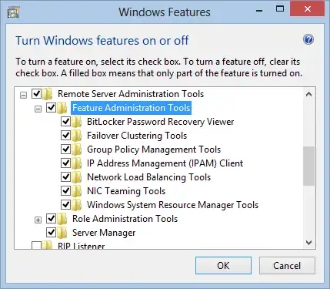Enable the RIP Listener checkbox

pos(36,245)
